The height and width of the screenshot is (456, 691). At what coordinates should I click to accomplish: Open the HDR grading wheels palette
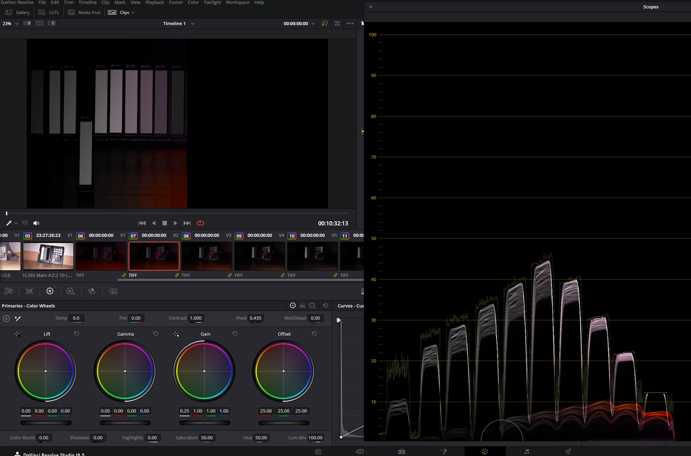70,291
